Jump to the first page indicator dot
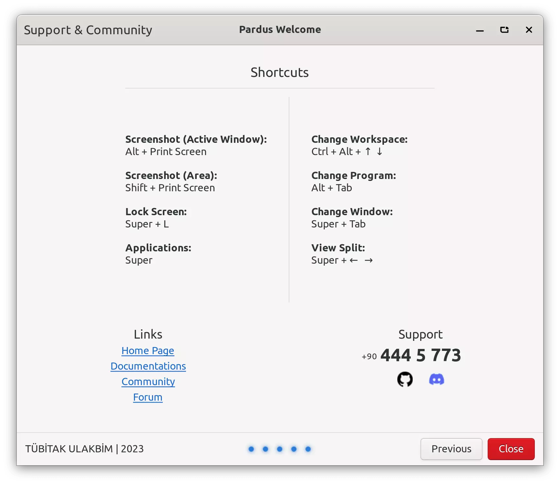The image size is (560, 484). (x=251, y=449)
